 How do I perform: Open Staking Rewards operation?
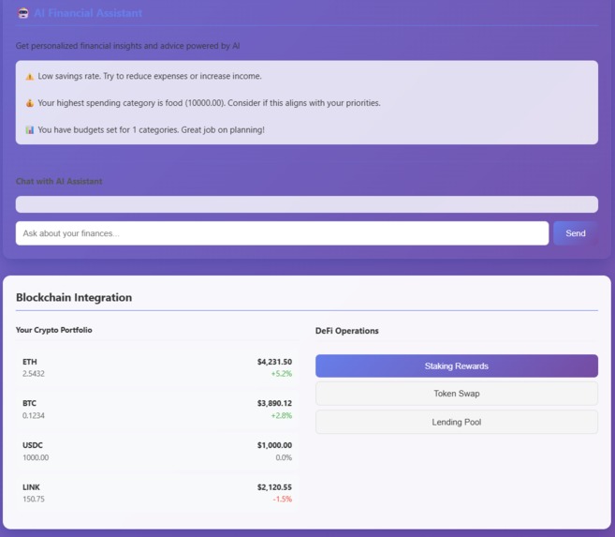(x=457, y=365)
